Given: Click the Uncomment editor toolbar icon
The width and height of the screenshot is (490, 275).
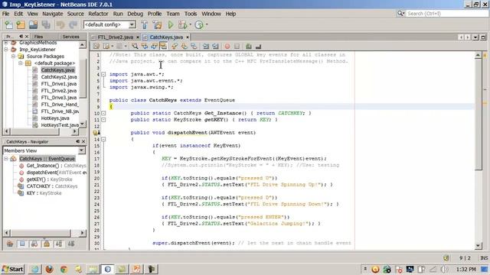Looking at the screenshot, I should point(258,46).
